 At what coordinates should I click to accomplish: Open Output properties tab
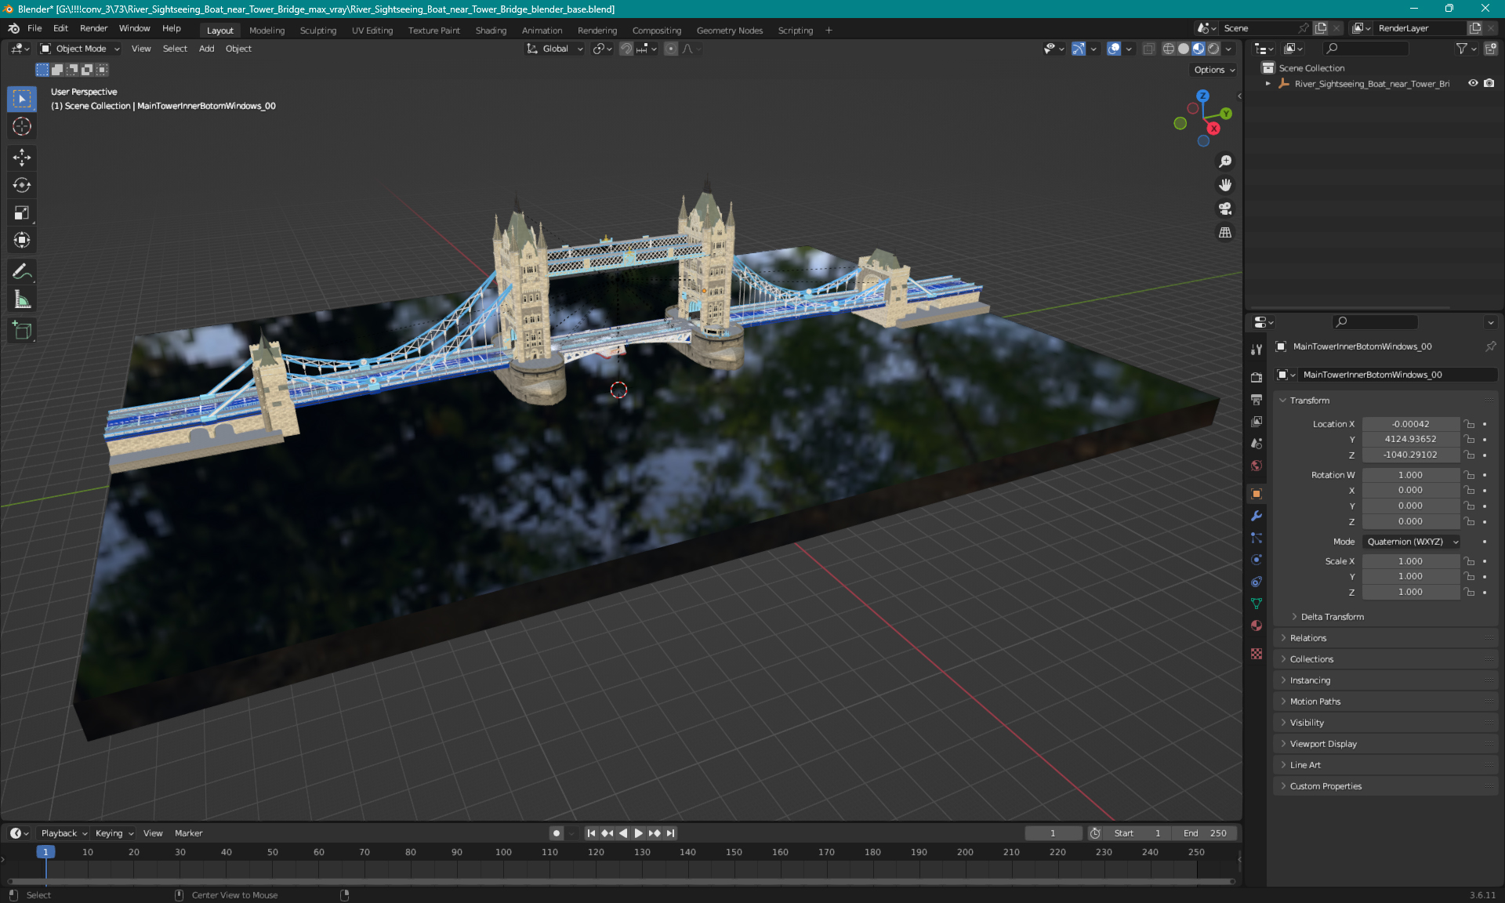click(1257, 400)
